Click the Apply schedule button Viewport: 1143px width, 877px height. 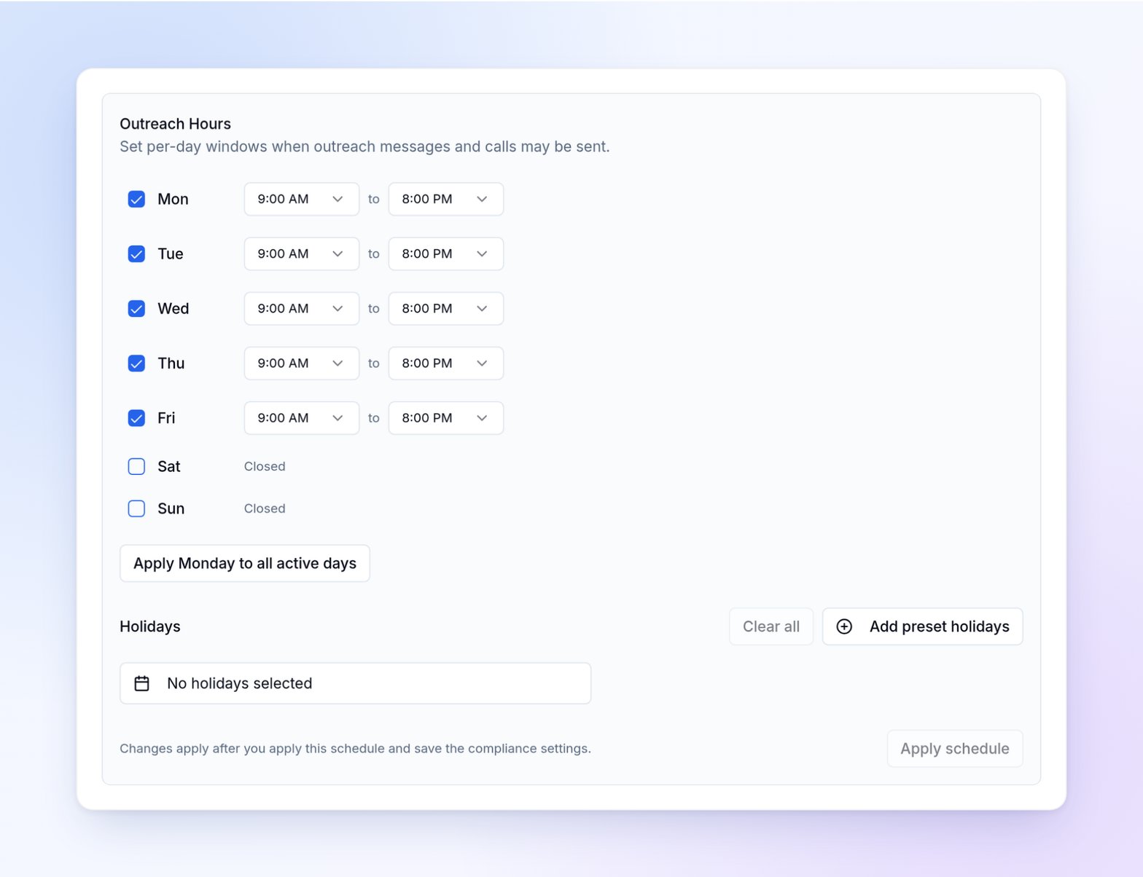point(954,748)
